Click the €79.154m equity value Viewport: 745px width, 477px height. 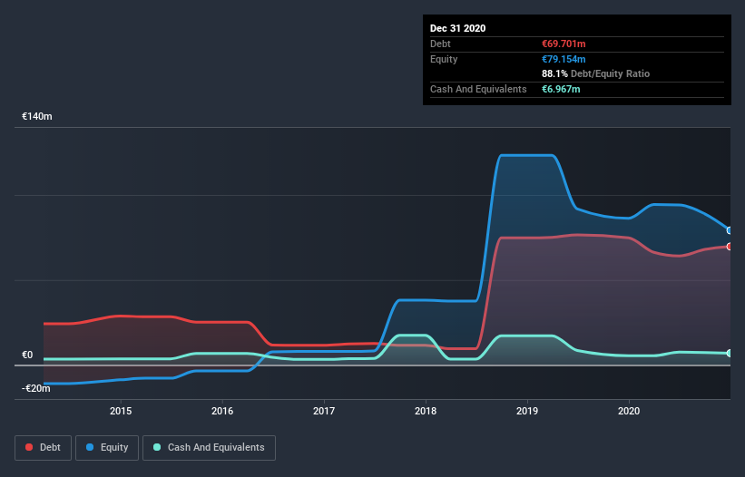564,59
